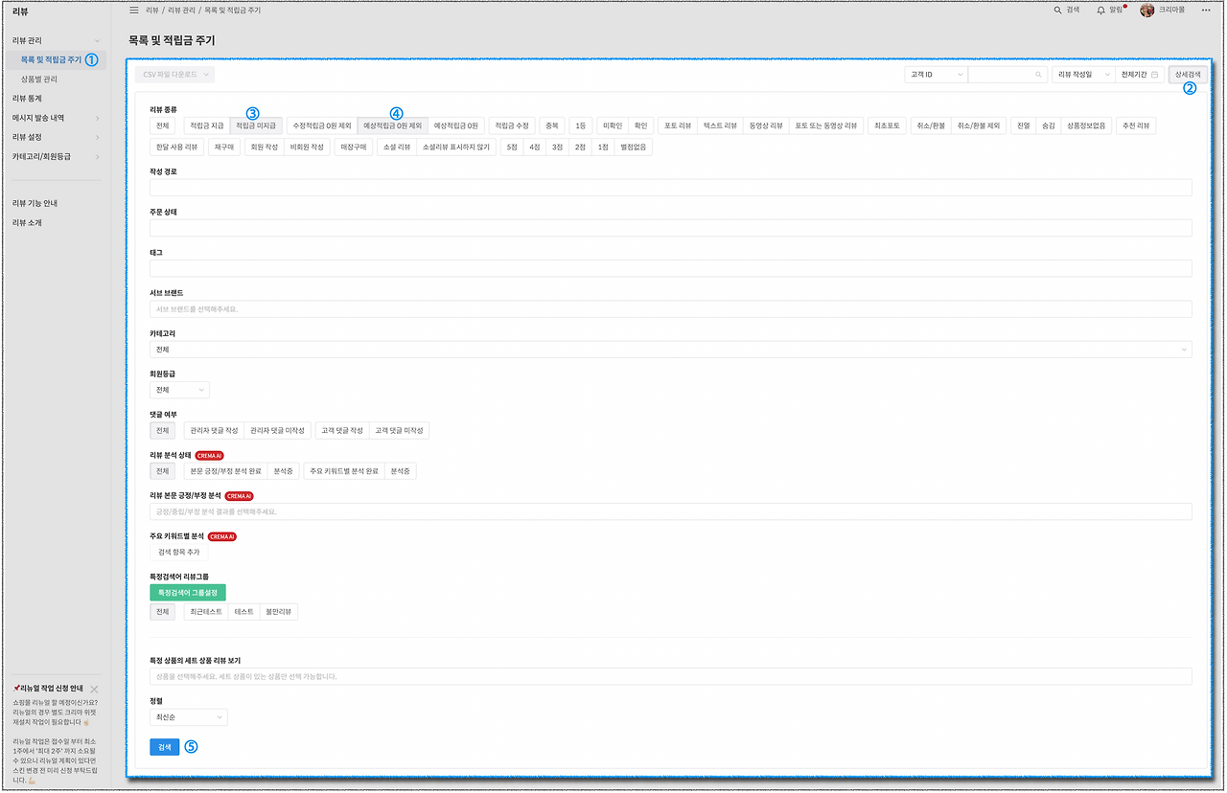
Task: Open 상품별 관리 in sidebar
Action: (39, 79)
